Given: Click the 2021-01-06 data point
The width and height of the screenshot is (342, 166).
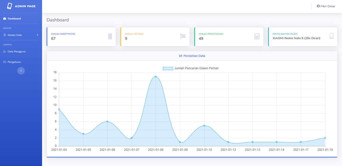Looking at the screenshot, I should pyautogui.click(x=107, y=122).
